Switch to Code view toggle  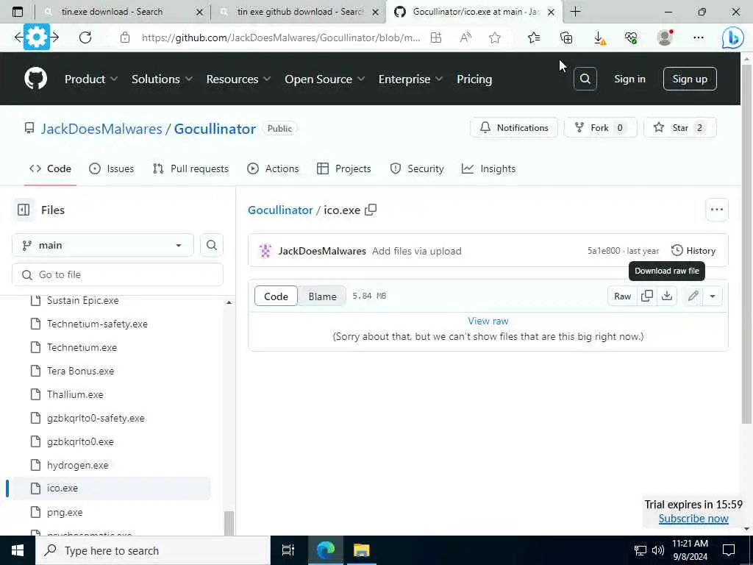coord(276,296)
